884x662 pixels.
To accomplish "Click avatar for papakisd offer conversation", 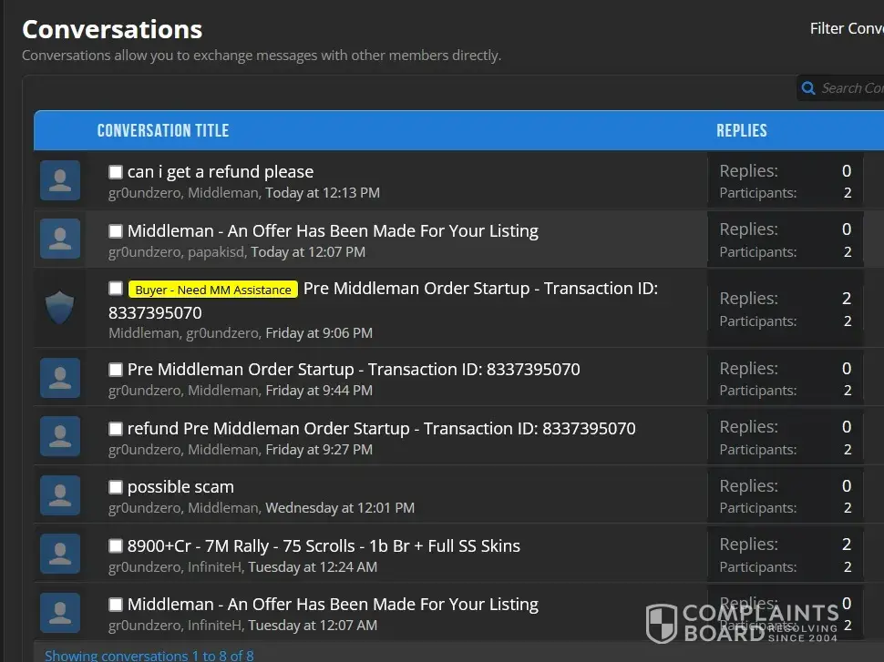I will click(60, 239).
